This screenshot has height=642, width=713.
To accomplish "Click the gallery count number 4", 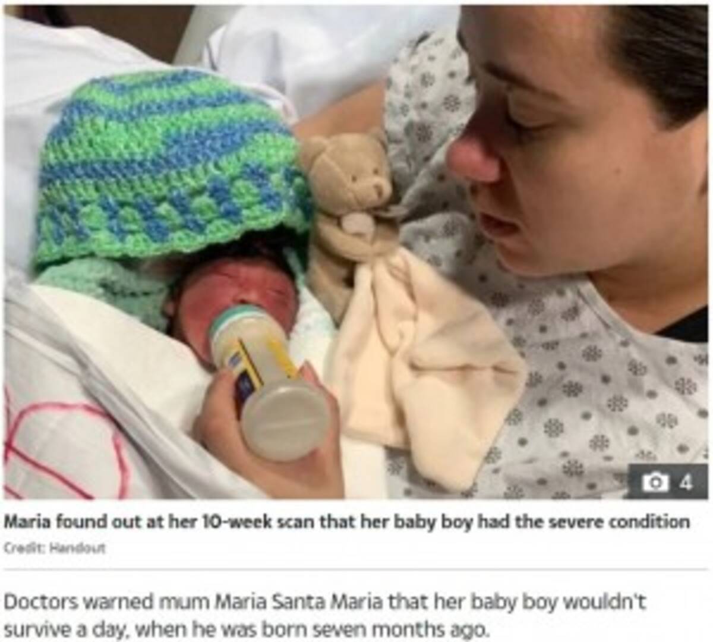I will [684, 481].
